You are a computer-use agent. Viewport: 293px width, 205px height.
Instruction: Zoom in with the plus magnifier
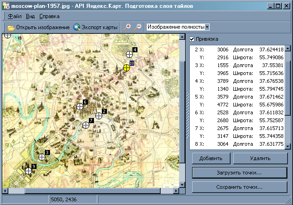click(127, 27)
